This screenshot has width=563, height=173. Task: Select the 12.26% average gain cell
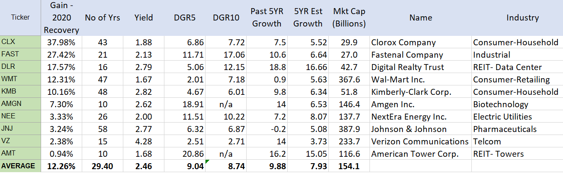click(62, 166)
